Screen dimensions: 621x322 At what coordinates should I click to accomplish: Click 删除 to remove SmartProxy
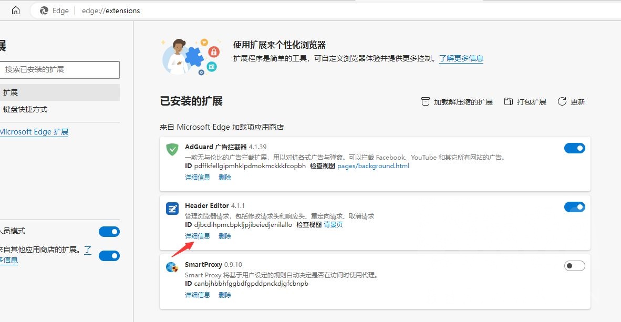(224, 295)
